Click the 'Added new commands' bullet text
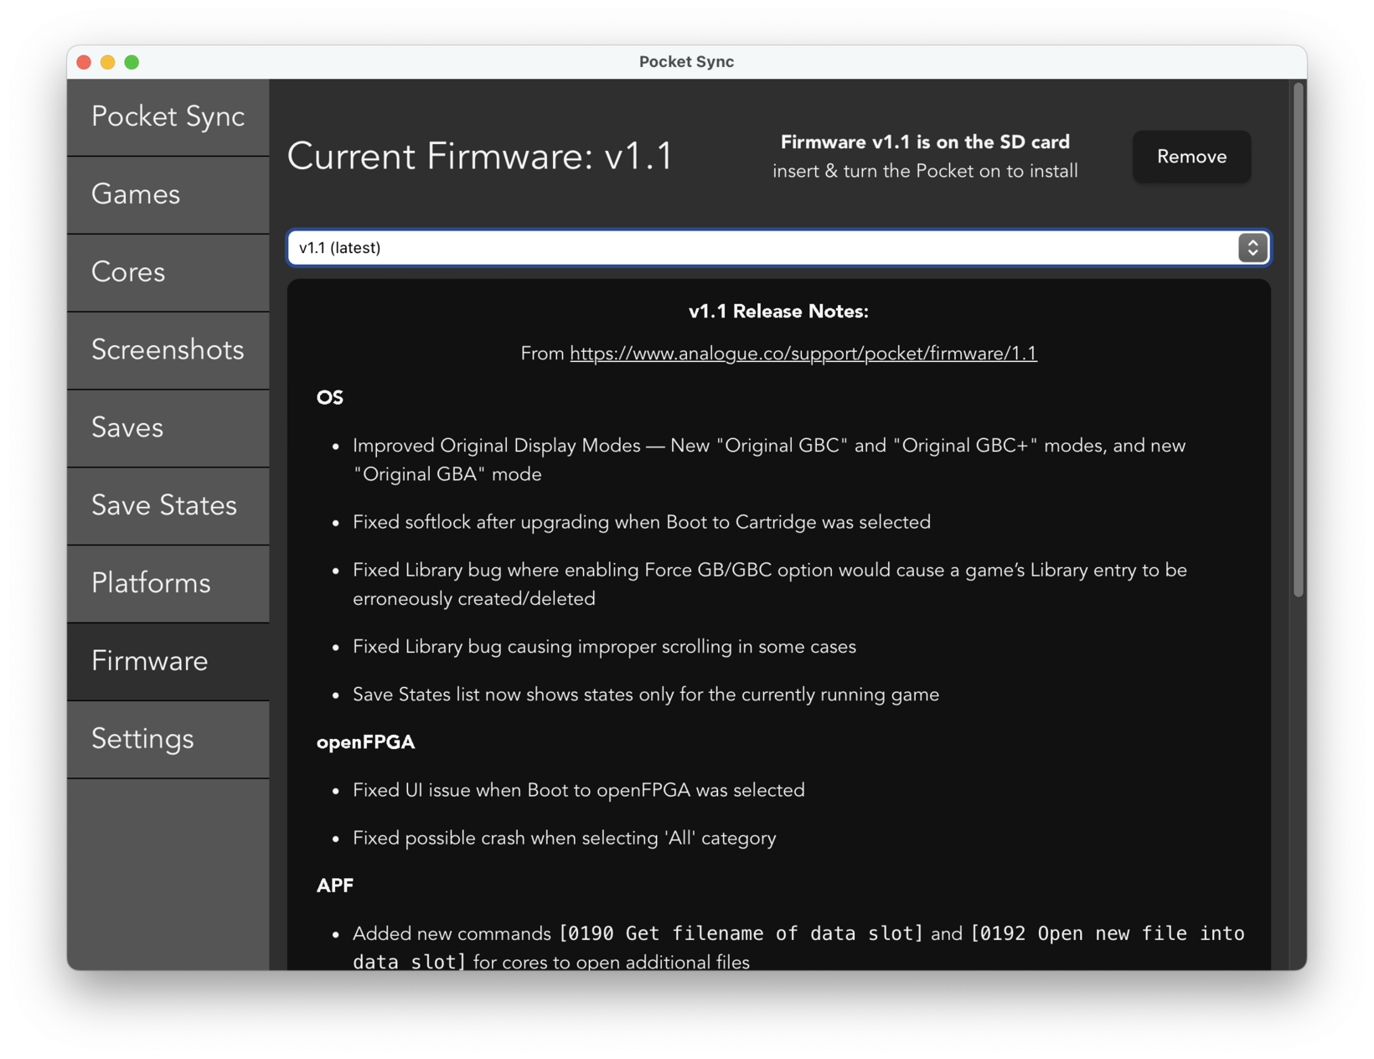 pos(798,948)
